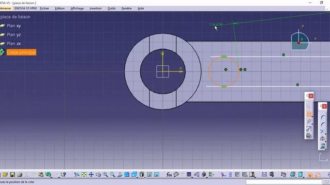Select the Rotate view icon
330x185 pixels.
pyautogui.click(x=98, y=175)
